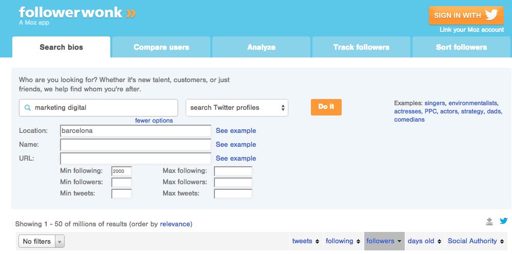
Task: Click the Twitter bird icon above results
Action: click(x=504, y=221)
